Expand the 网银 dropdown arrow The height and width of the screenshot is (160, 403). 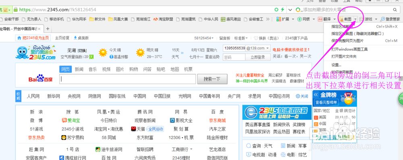pyautogui.click(x=314, y=19)
